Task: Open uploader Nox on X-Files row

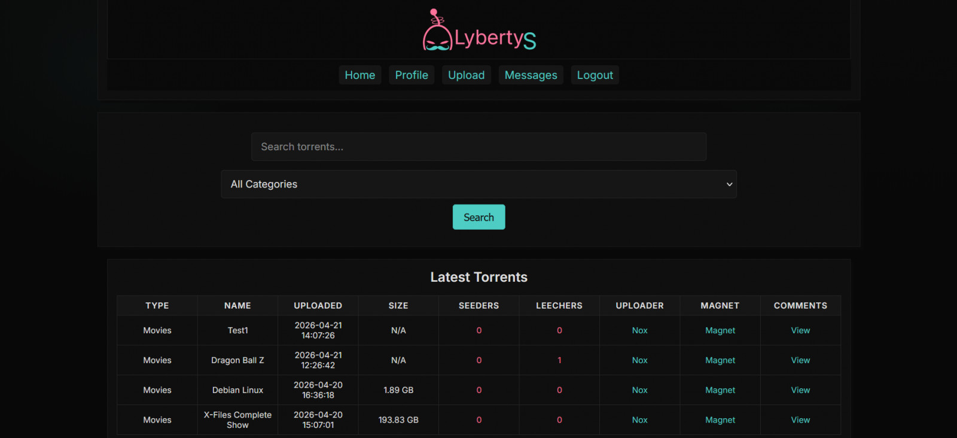Action: 639,420
